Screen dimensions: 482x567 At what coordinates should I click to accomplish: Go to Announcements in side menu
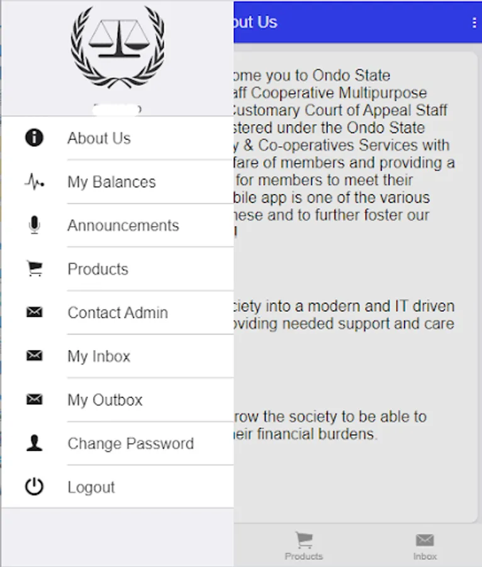click(x=123, y=226)
